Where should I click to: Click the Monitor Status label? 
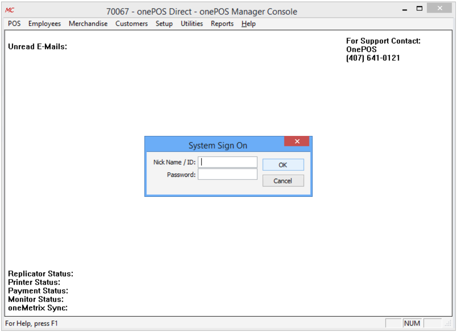[x=36, y=299]
